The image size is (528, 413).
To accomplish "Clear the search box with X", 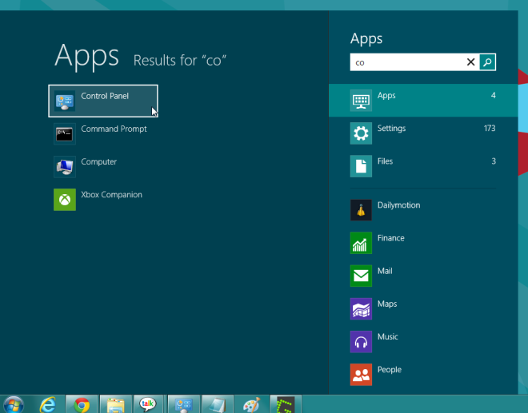I will point(470,62).
